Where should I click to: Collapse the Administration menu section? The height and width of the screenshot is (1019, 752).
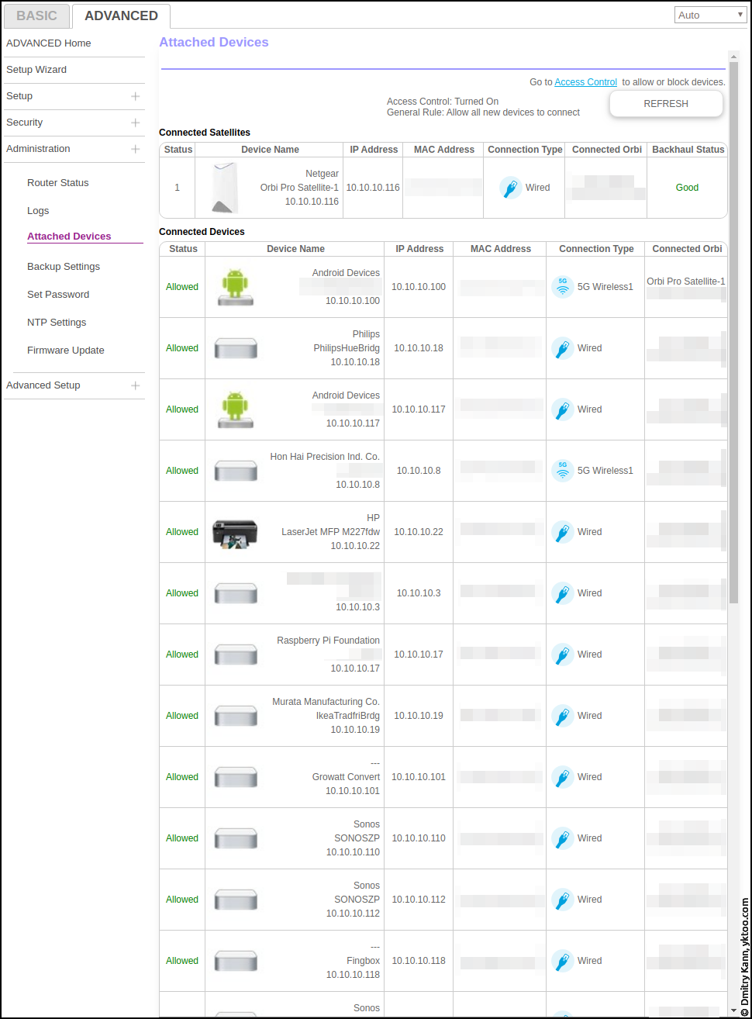(x=136, y=149)
